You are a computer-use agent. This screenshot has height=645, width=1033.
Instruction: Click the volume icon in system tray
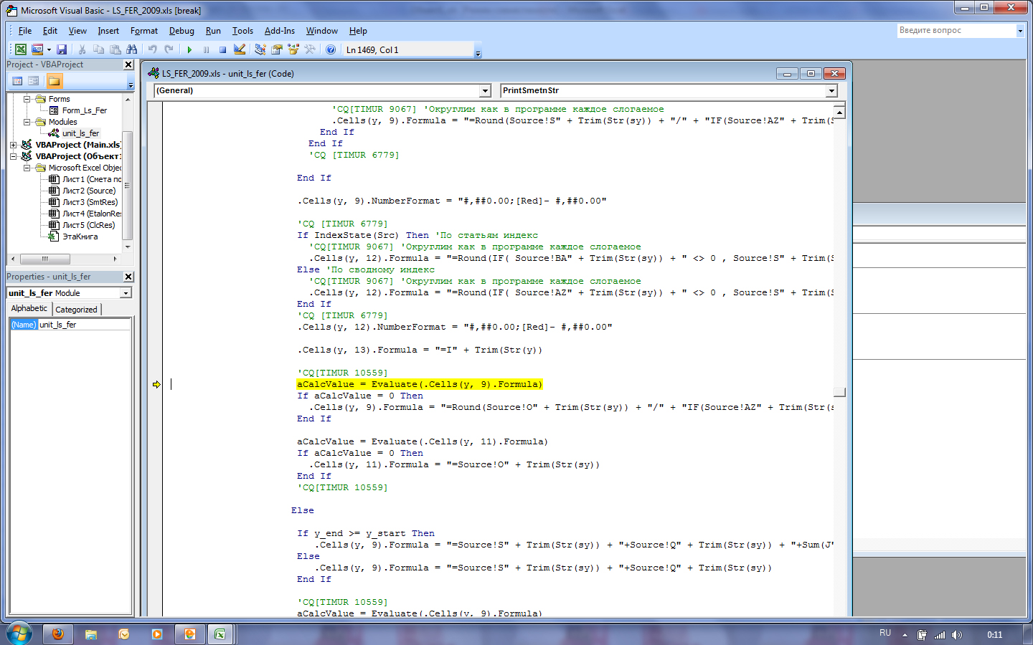coord(956,635)
